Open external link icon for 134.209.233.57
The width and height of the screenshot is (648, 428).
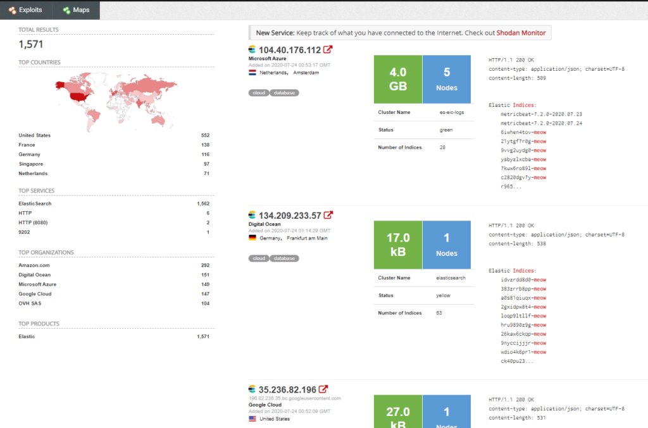328,216
